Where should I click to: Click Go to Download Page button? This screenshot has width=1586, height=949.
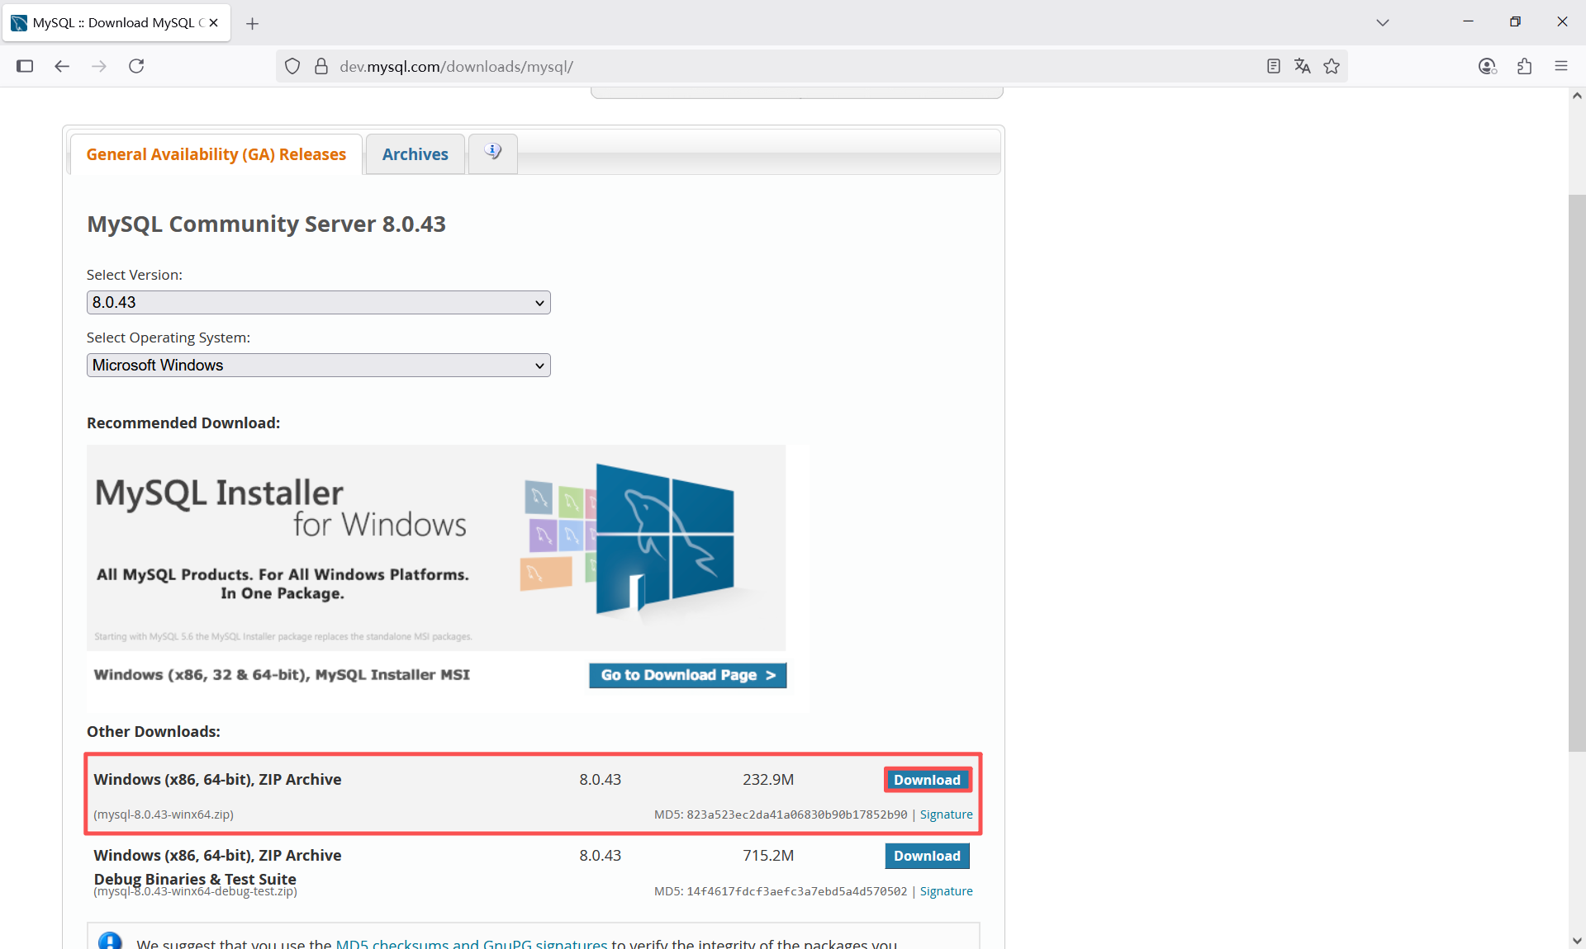687,675
